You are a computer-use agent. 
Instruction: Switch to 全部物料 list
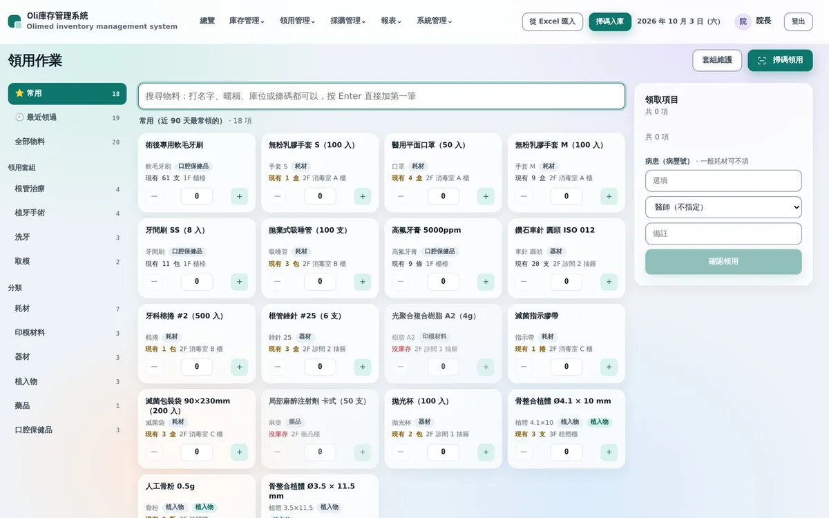coord(68,142)
